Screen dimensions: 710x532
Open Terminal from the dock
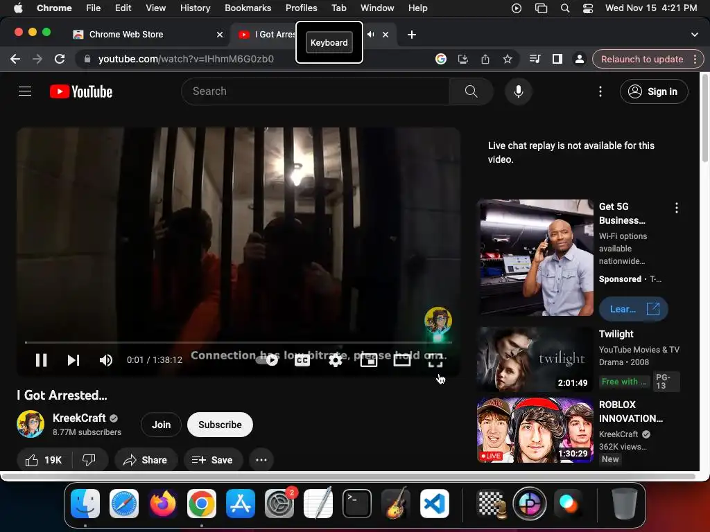[x=357, y=504]
